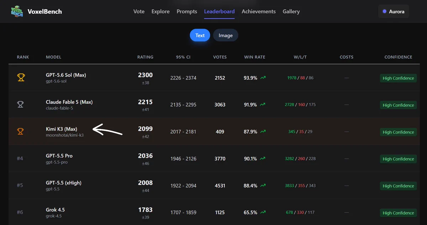The height and width of the screenshot is (225, 427).
Task: Click the win rate trend arrow for GPT-5.6 Sol
Action: point(263,78)
